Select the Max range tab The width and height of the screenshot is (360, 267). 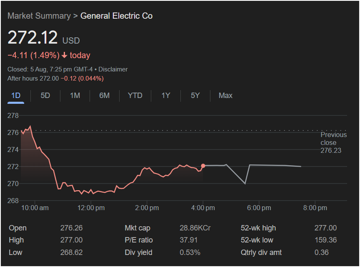(225, 96)
